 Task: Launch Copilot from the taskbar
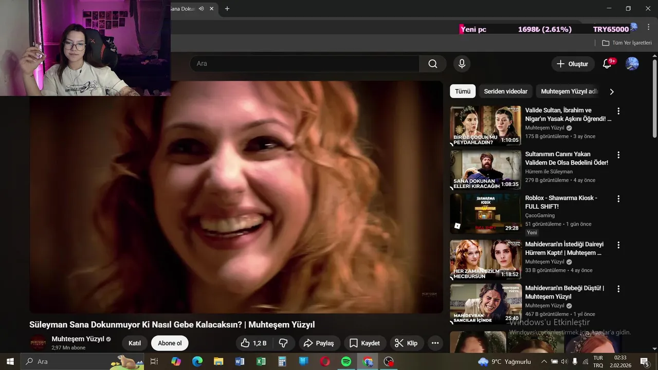tap(176, 362)
